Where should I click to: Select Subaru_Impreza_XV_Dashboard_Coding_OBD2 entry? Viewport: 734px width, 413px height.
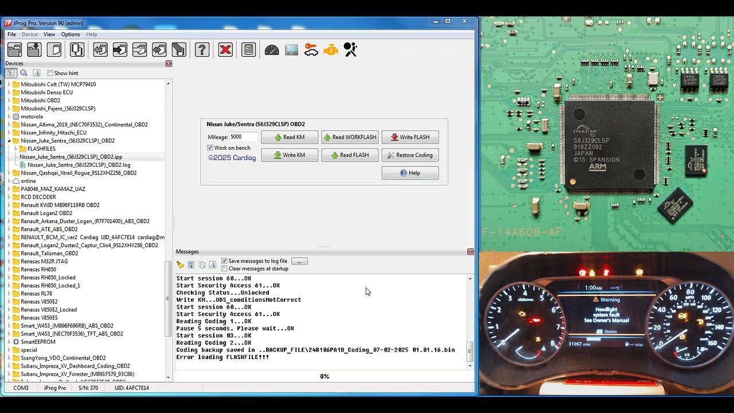[75, 366]
